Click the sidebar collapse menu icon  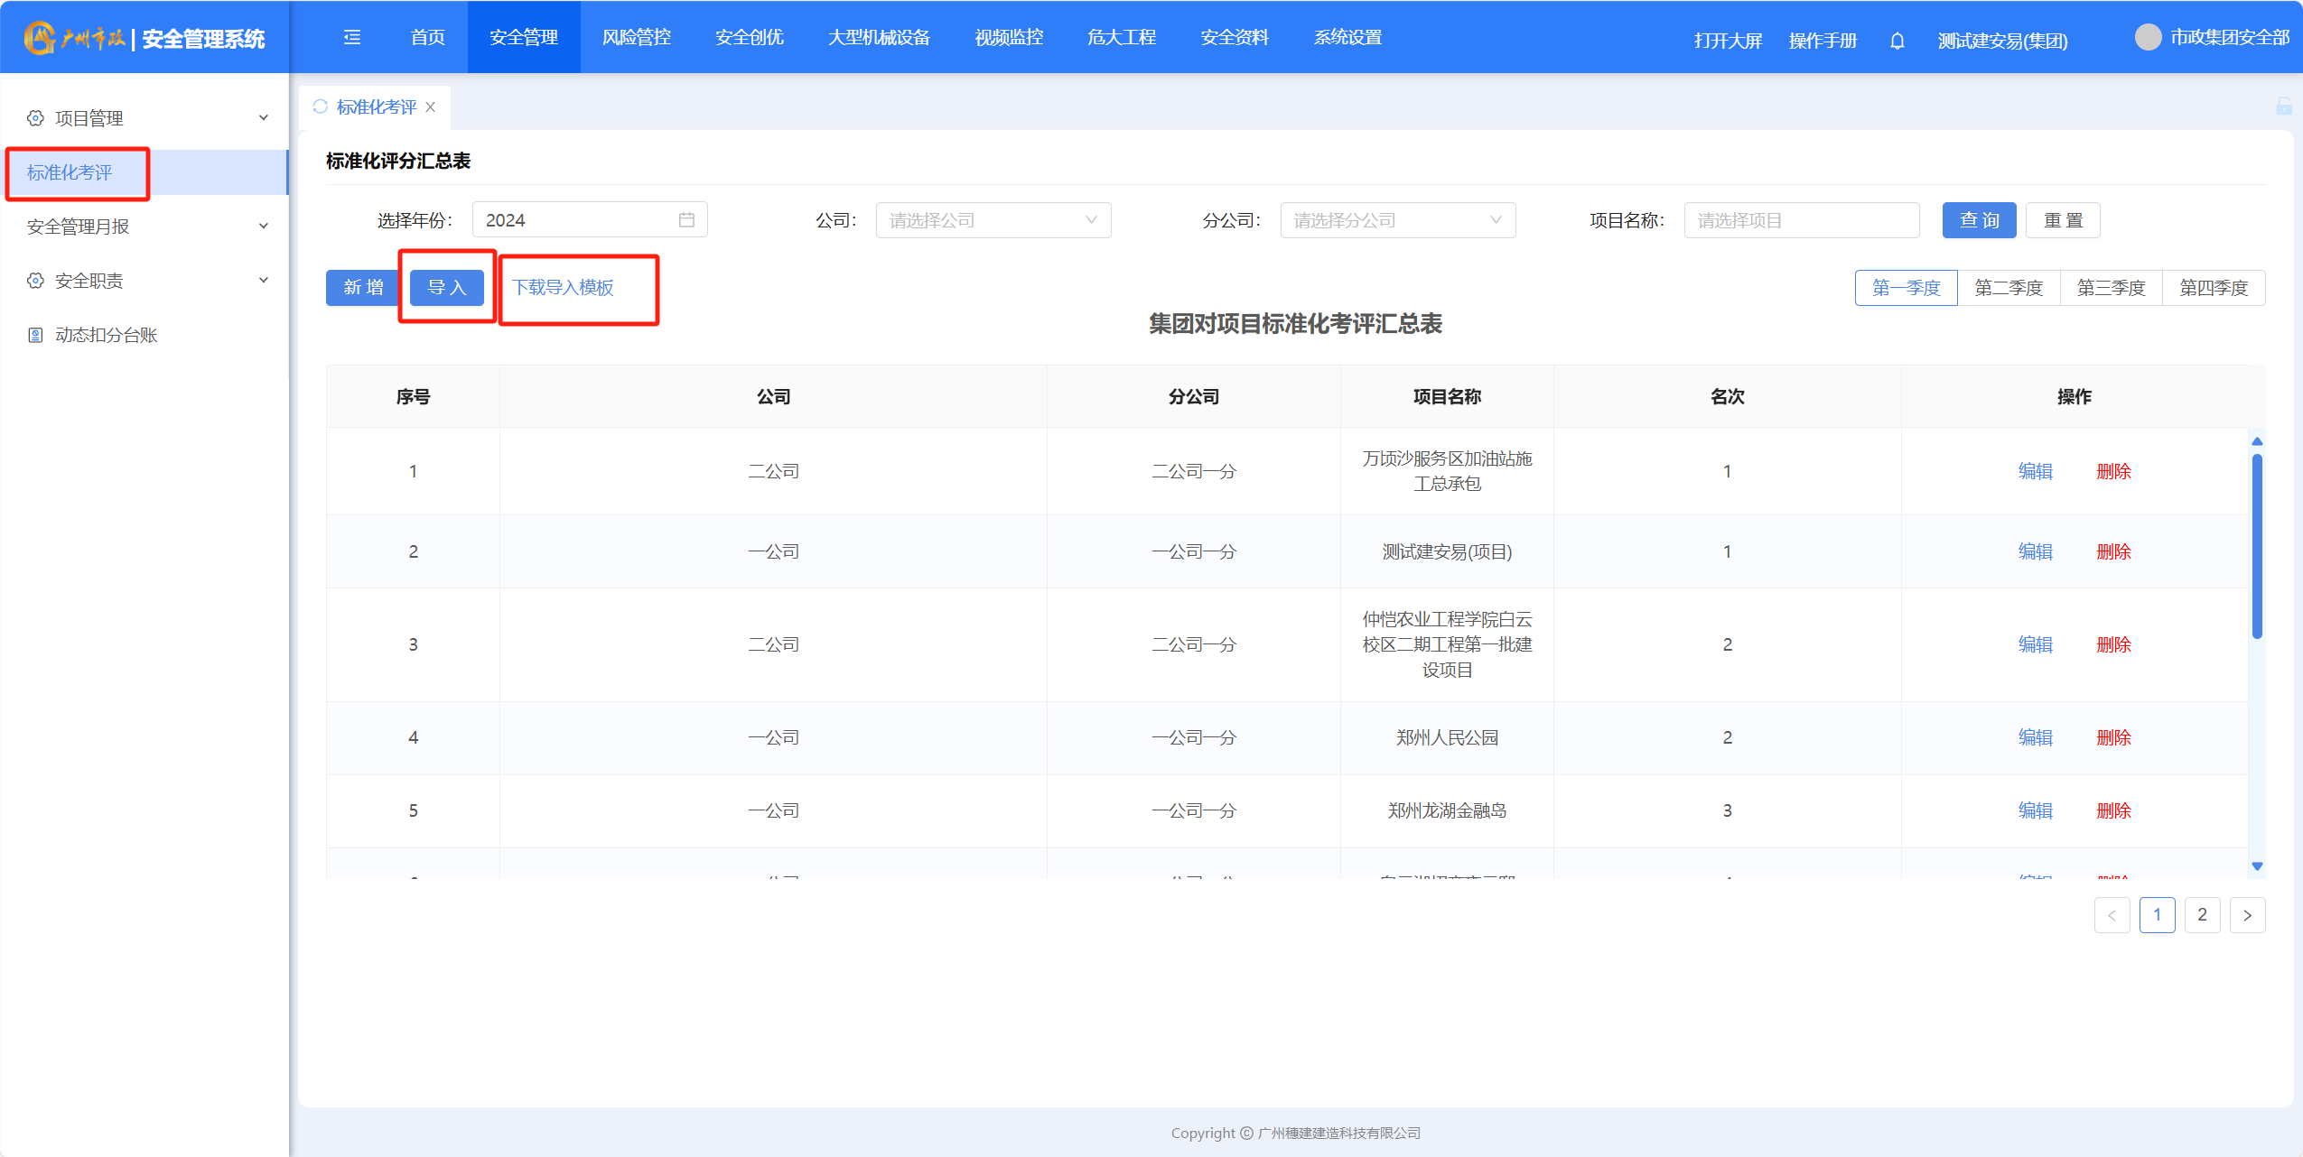tap(352, 37)
